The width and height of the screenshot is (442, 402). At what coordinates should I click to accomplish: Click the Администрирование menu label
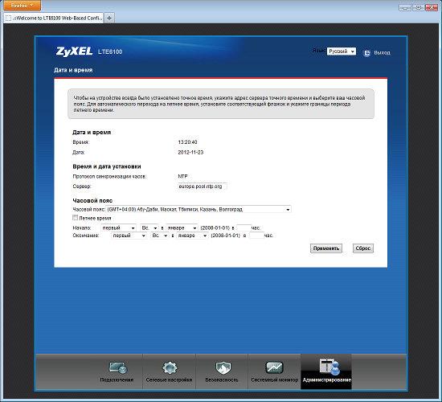click(327, 379)
